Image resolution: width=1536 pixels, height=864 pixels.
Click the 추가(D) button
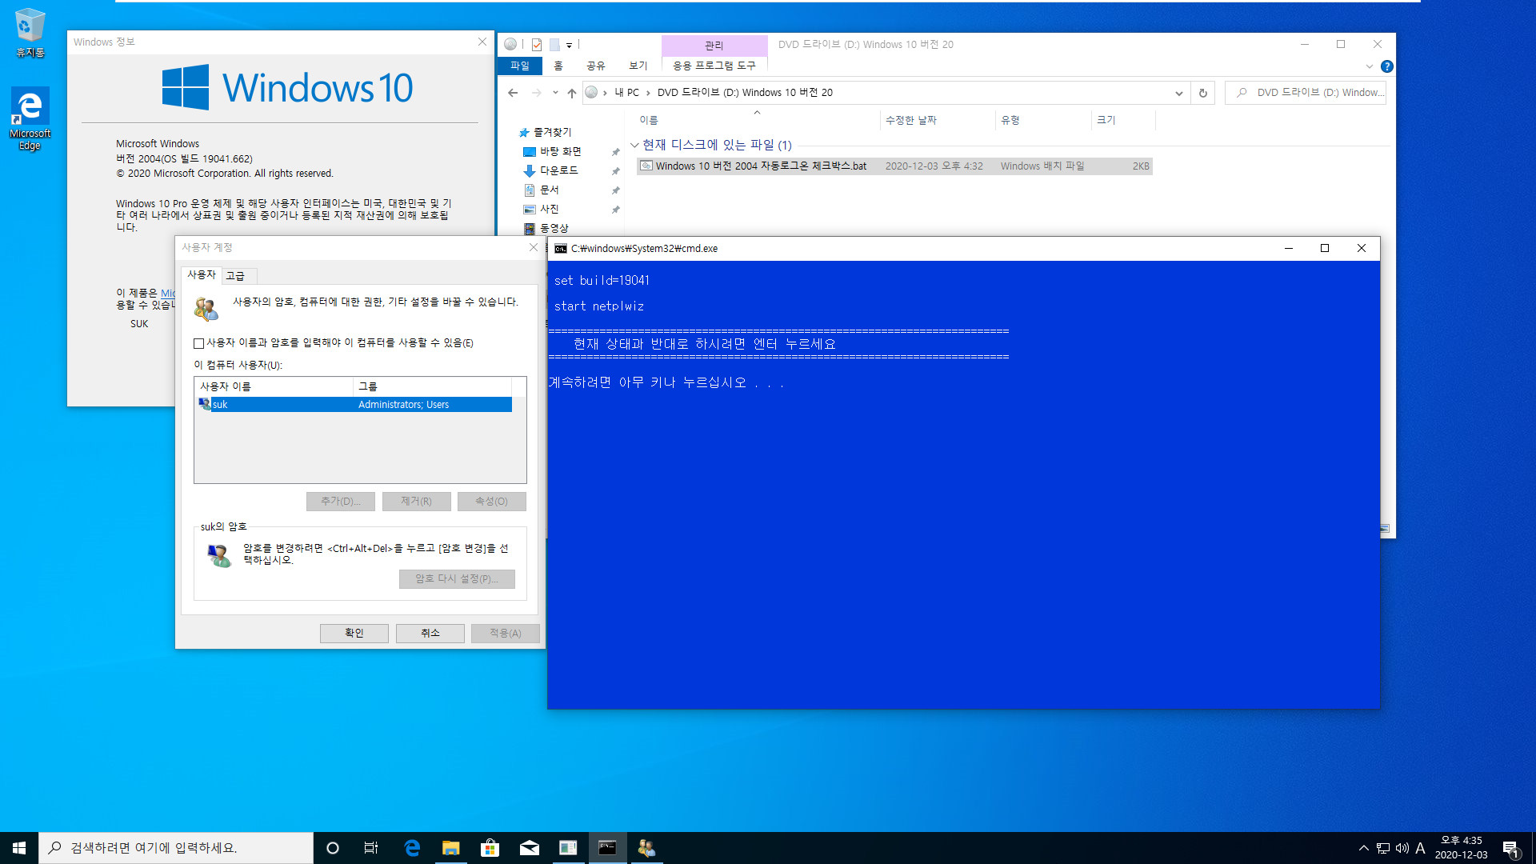click(341, 501)
